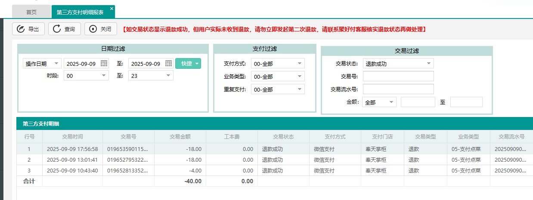
Task: Click the 行号 column header
Action: tap(29, 137)
